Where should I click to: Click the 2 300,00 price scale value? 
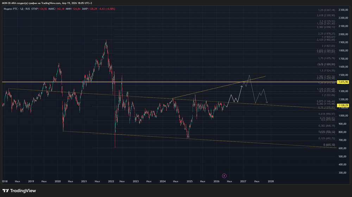[x=342, y=10]
